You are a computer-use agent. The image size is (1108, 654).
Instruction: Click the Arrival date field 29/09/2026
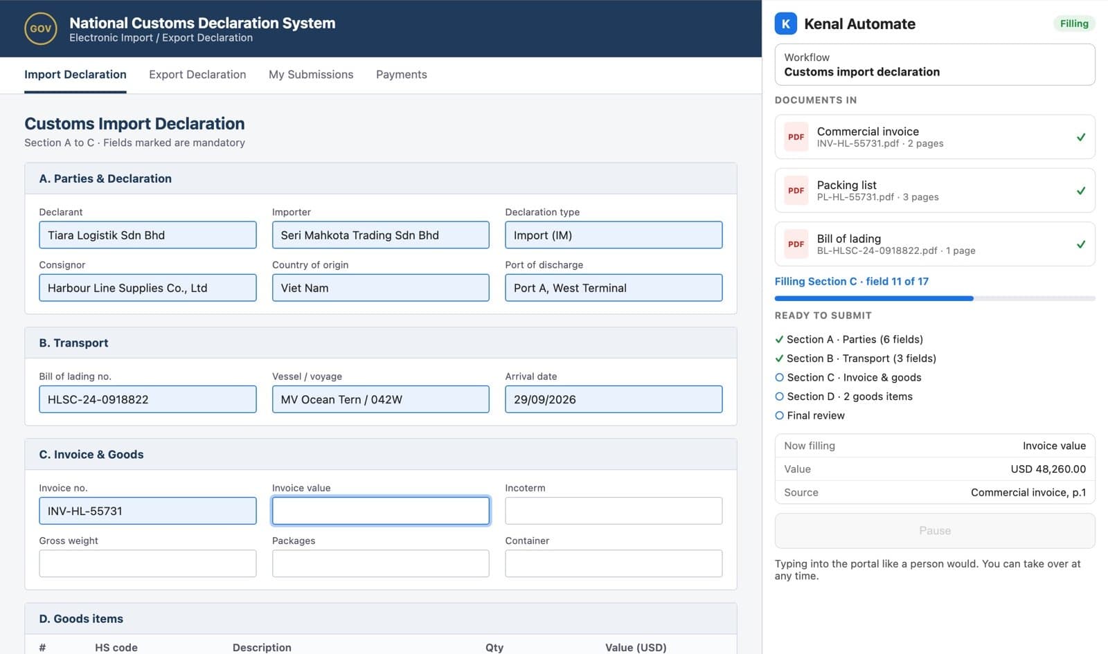coord(614,399)
